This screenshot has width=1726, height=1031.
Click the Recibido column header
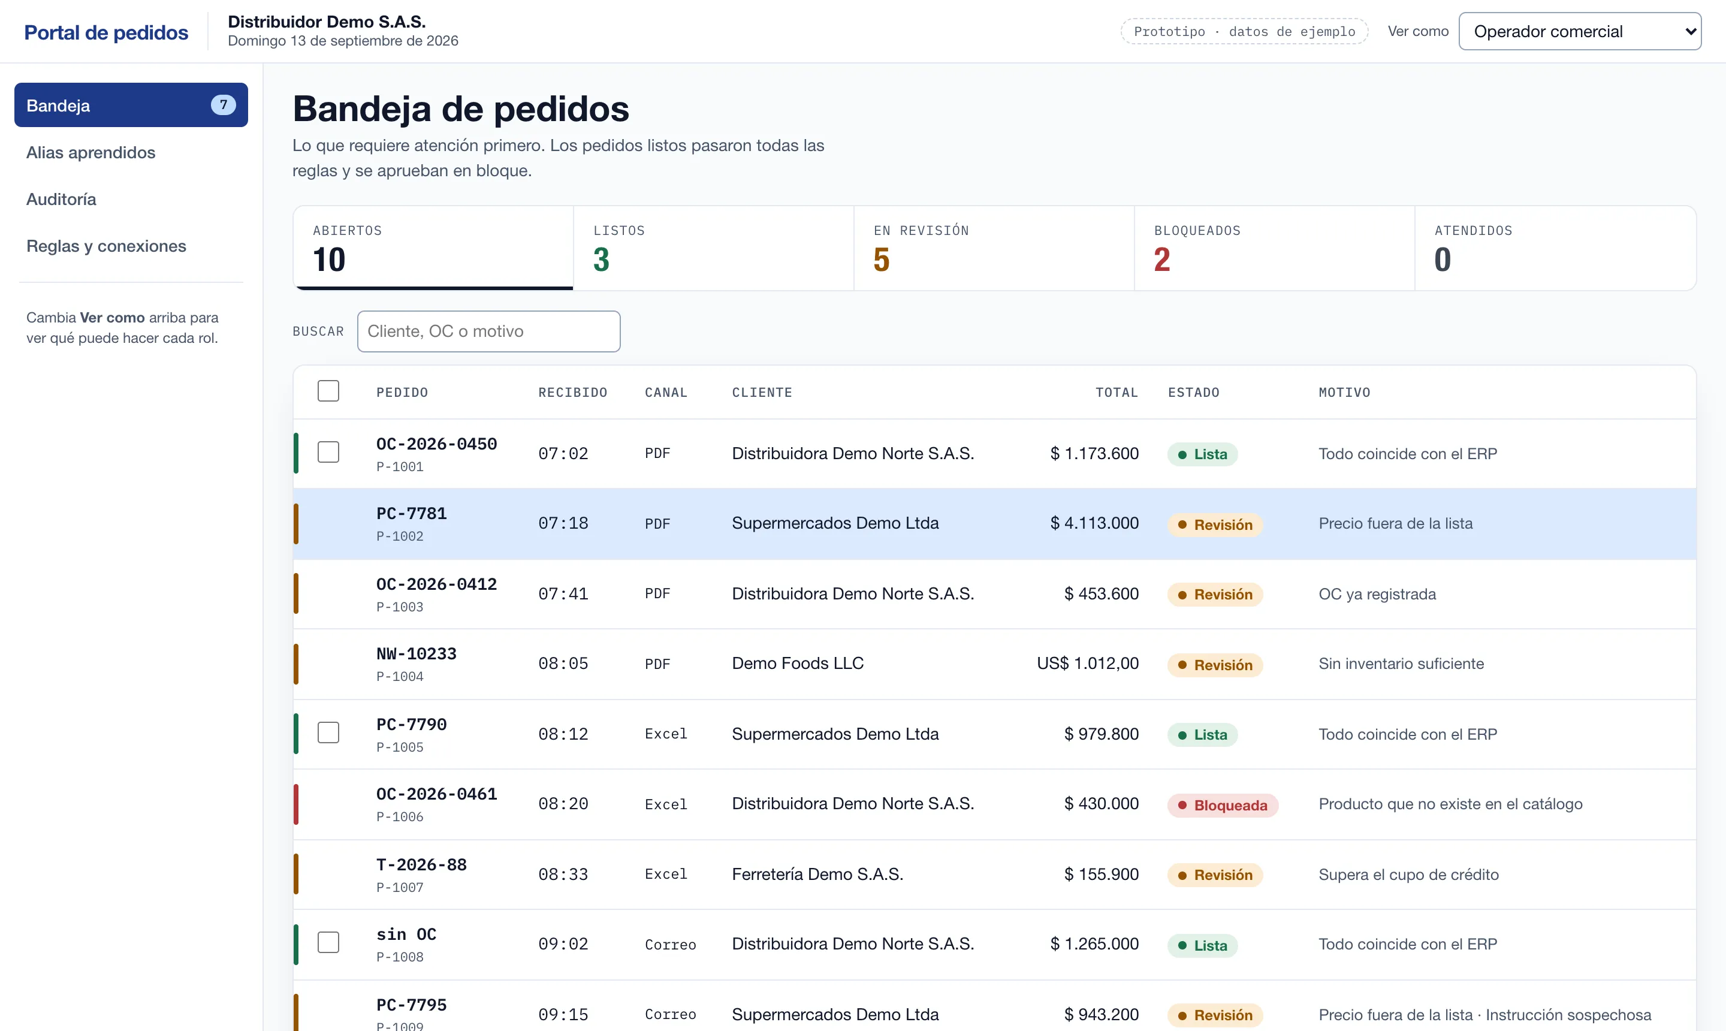point(572,393)
